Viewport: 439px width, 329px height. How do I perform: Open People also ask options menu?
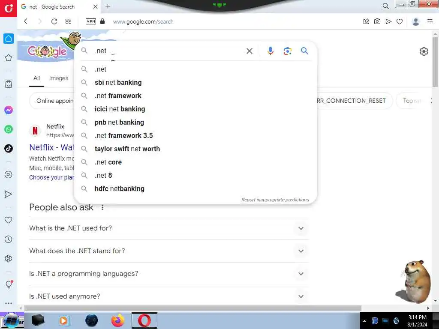(x=102, y=207)
